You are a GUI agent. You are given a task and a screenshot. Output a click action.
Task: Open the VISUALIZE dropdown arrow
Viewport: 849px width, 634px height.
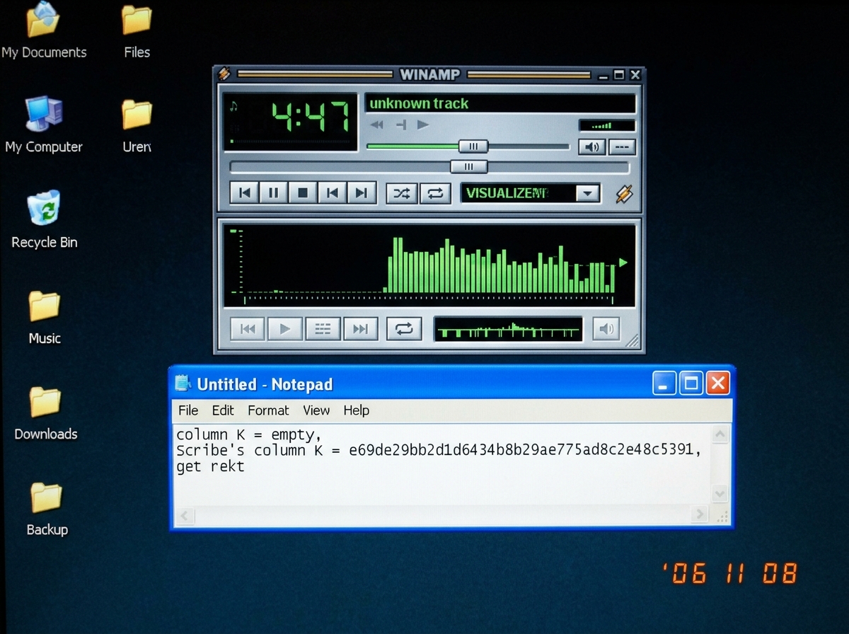click(587, 193)
